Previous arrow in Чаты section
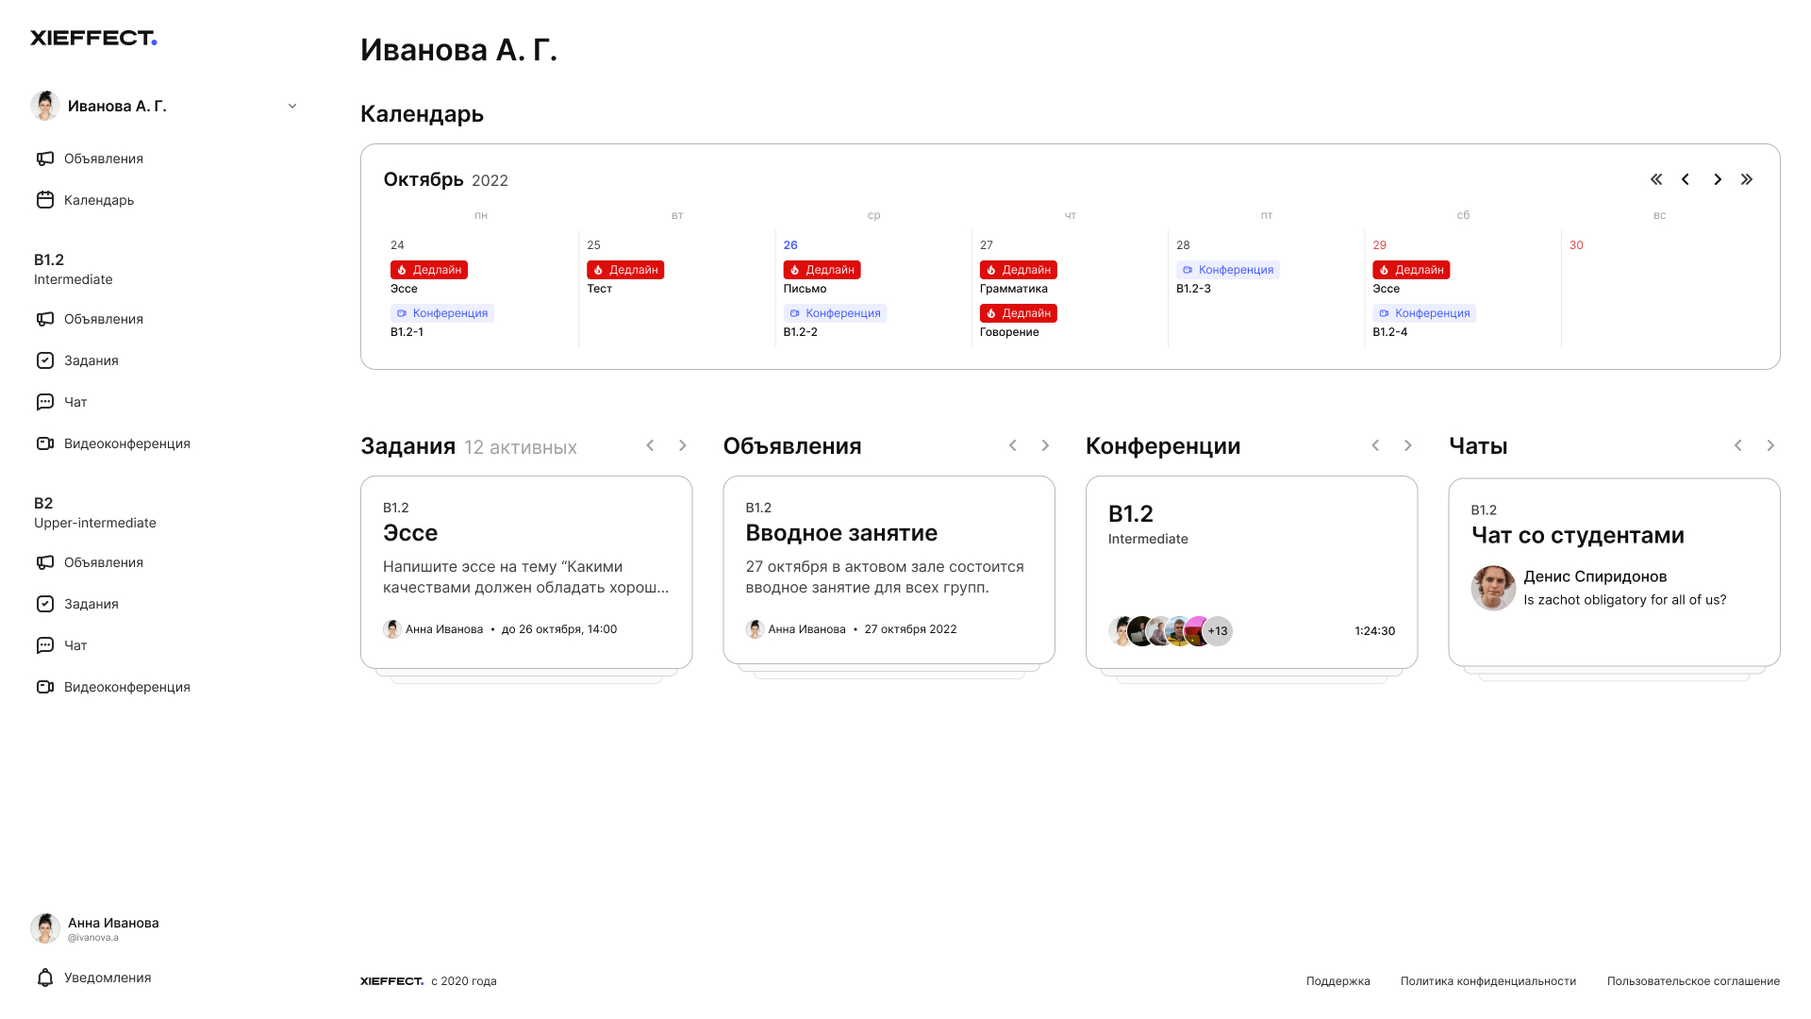 click(x=1738, y=445)
